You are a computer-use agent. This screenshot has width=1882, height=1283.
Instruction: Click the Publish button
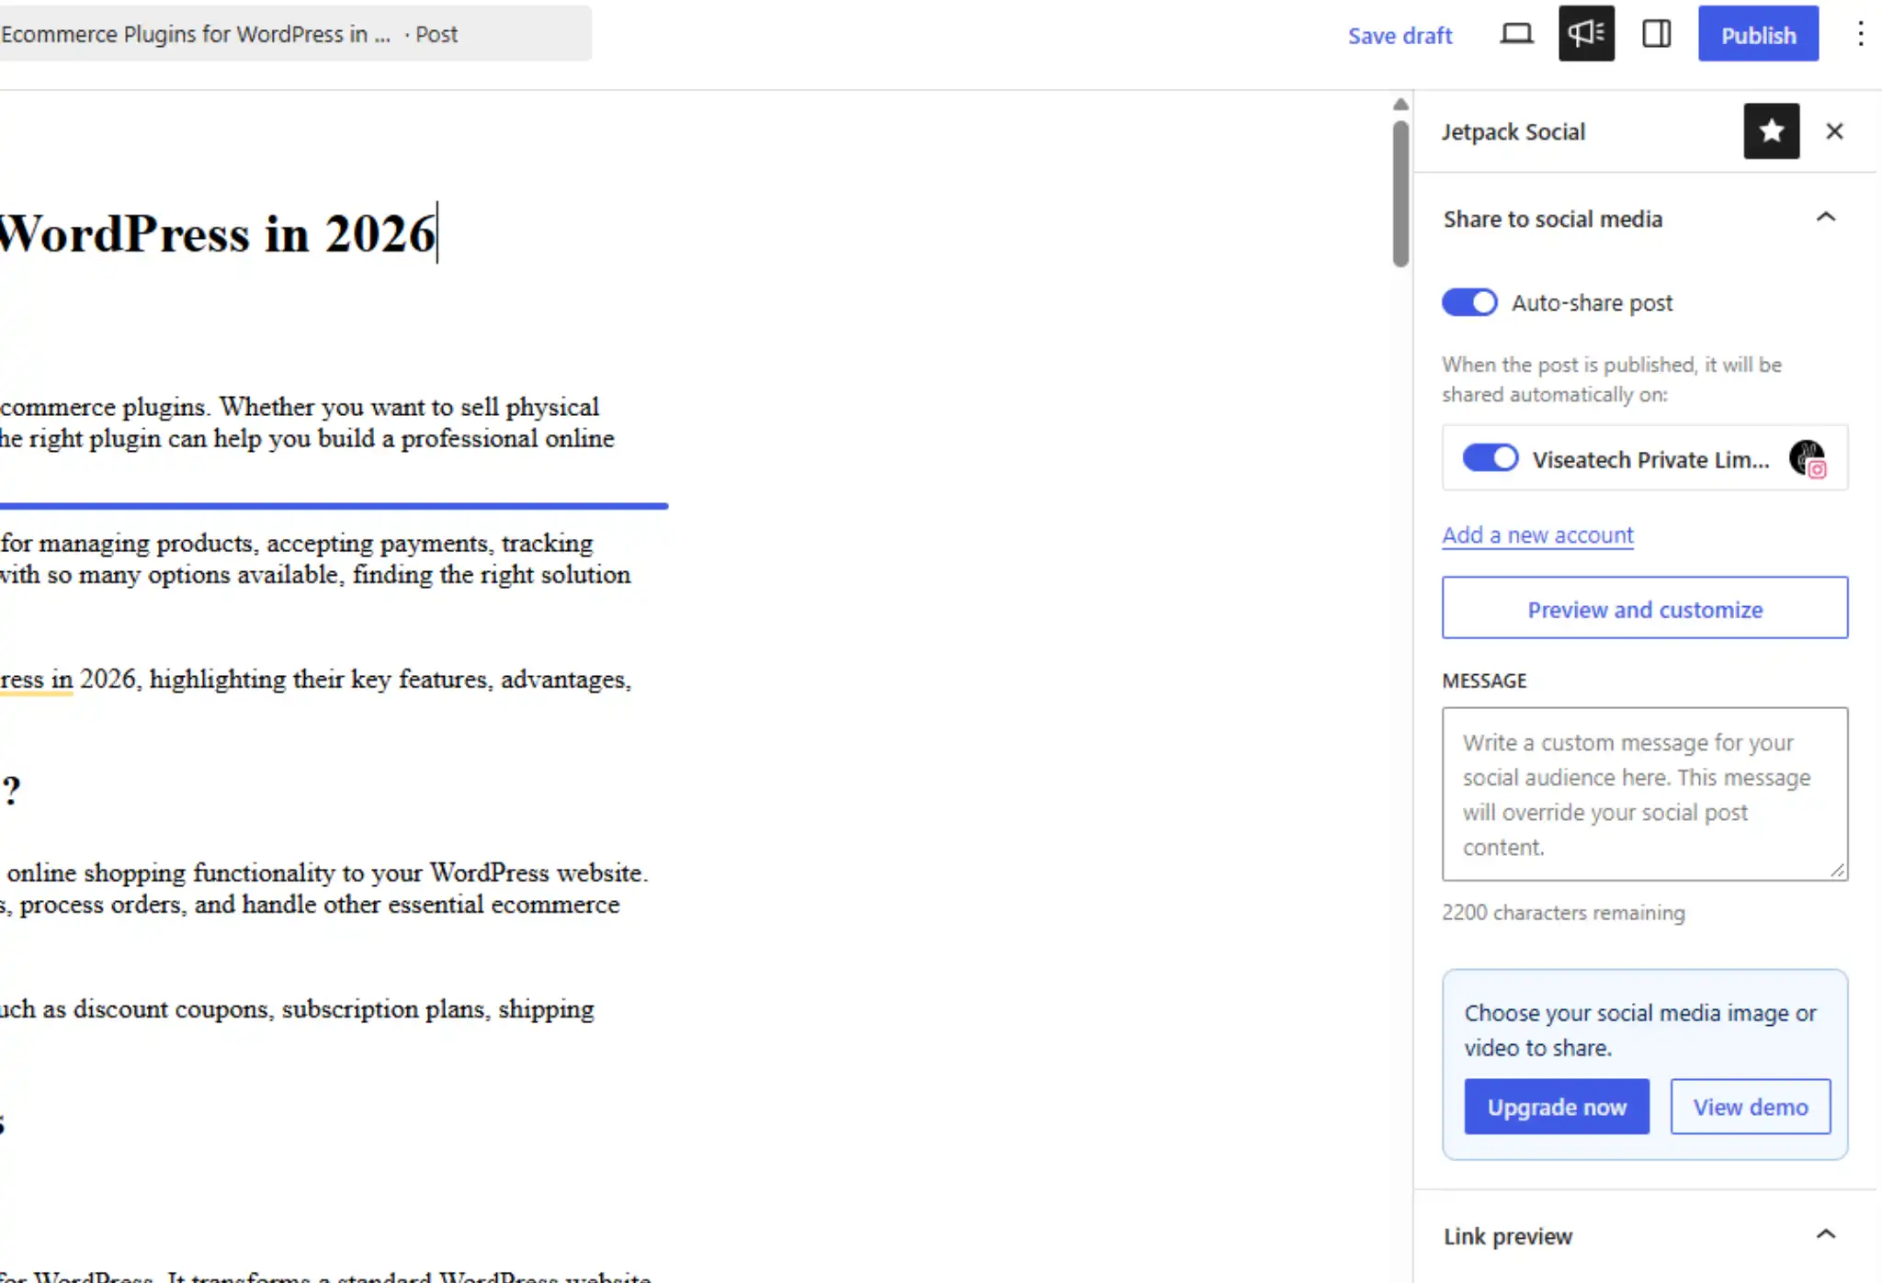pos(1758,34)
